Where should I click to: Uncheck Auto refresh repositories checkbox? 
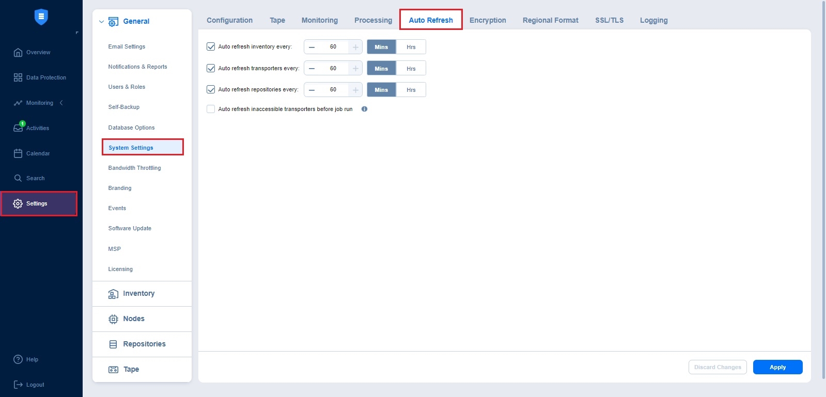211,89
